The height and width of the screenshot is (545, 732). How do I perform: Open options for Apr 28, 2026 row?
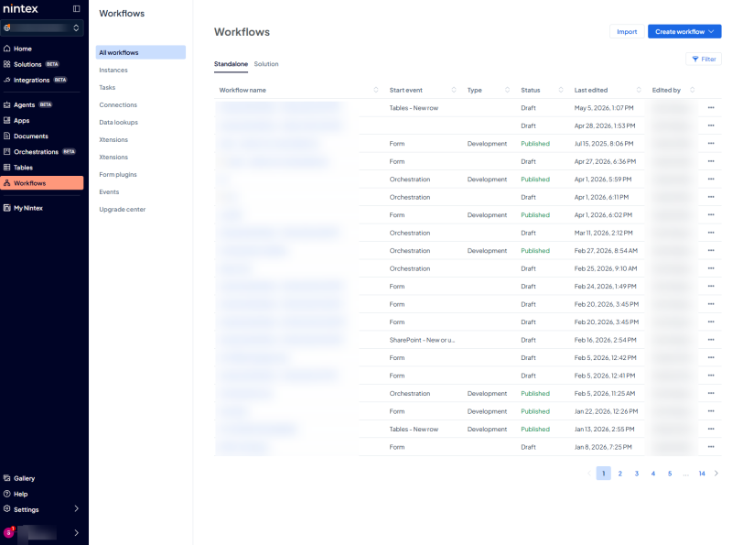711,125
